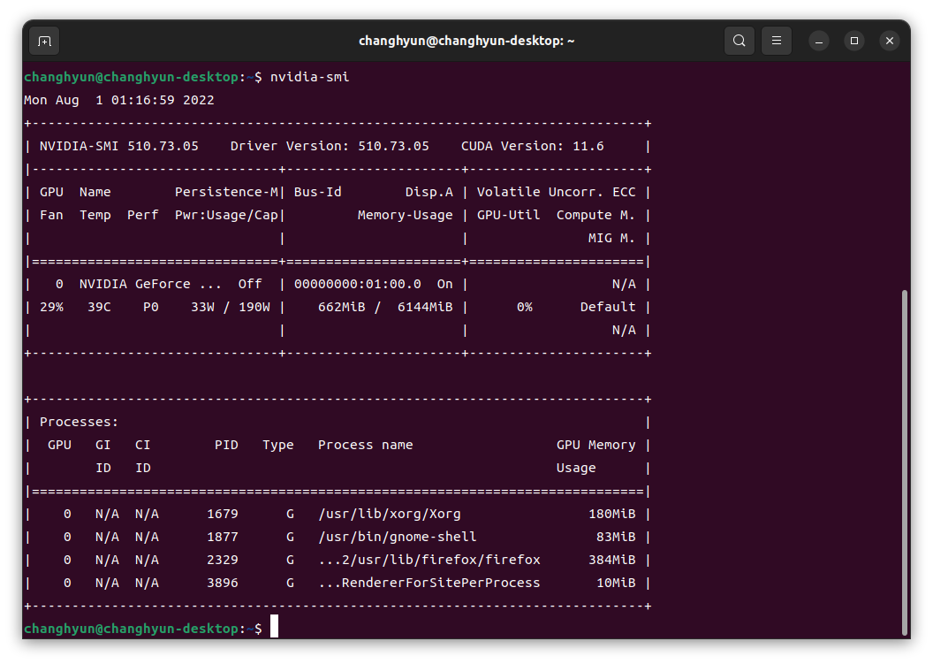Click the NVIDIA GeForce ... name
Screen dimensions: 933x664
[x=150, y=284]
